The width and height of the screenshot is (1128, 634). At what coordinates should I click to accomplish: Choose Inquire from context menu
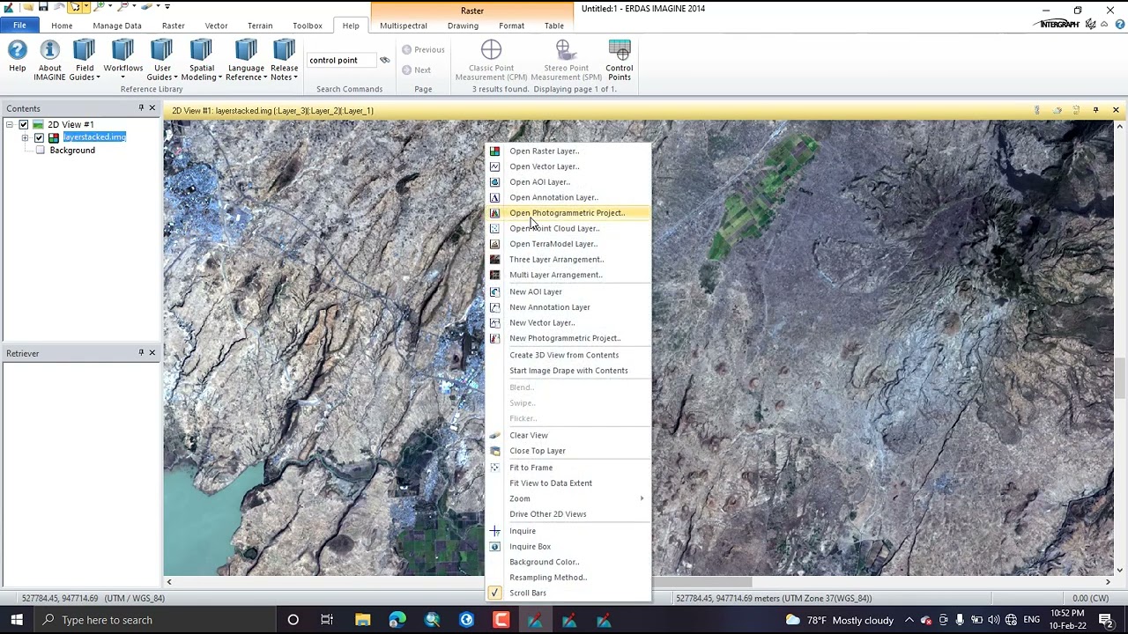[x=568, y=531]
